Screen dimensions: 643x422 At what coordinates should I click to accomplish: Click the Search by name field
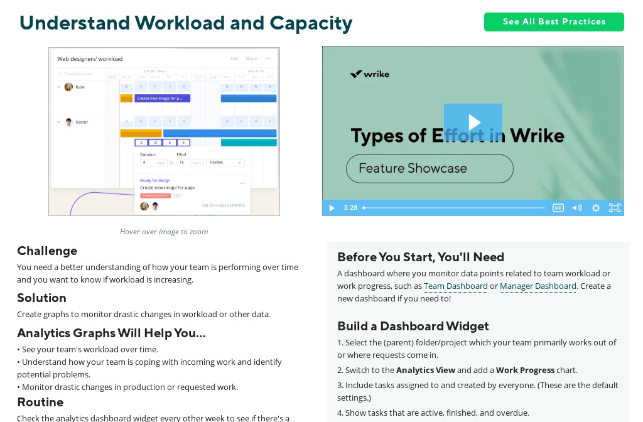point(78,73)
